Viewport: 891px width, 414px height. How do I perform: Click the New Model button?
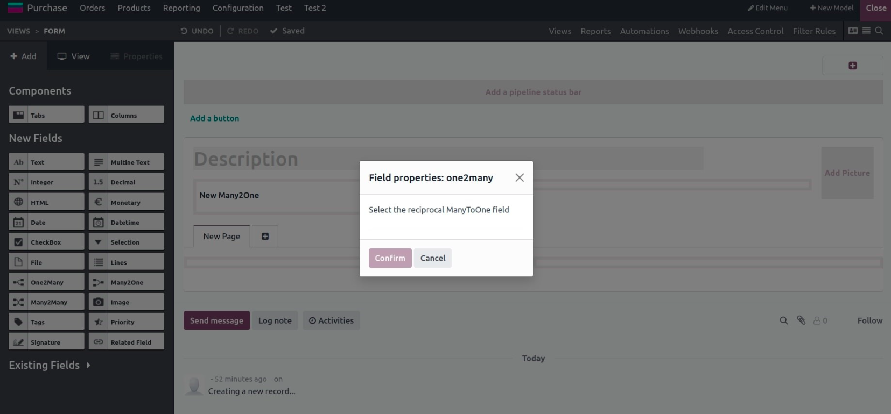[832, 8]
